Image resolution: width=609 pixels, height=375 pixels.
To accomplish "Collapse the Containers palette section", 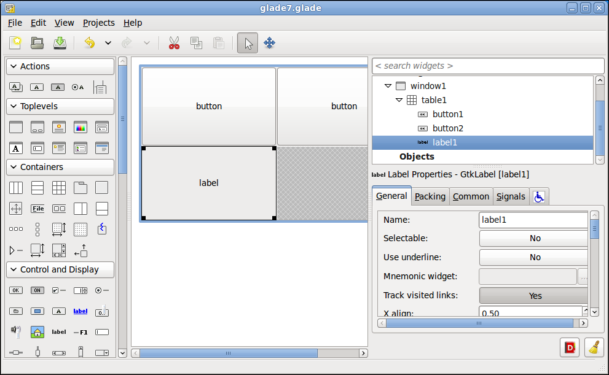I will pos(60,167).
